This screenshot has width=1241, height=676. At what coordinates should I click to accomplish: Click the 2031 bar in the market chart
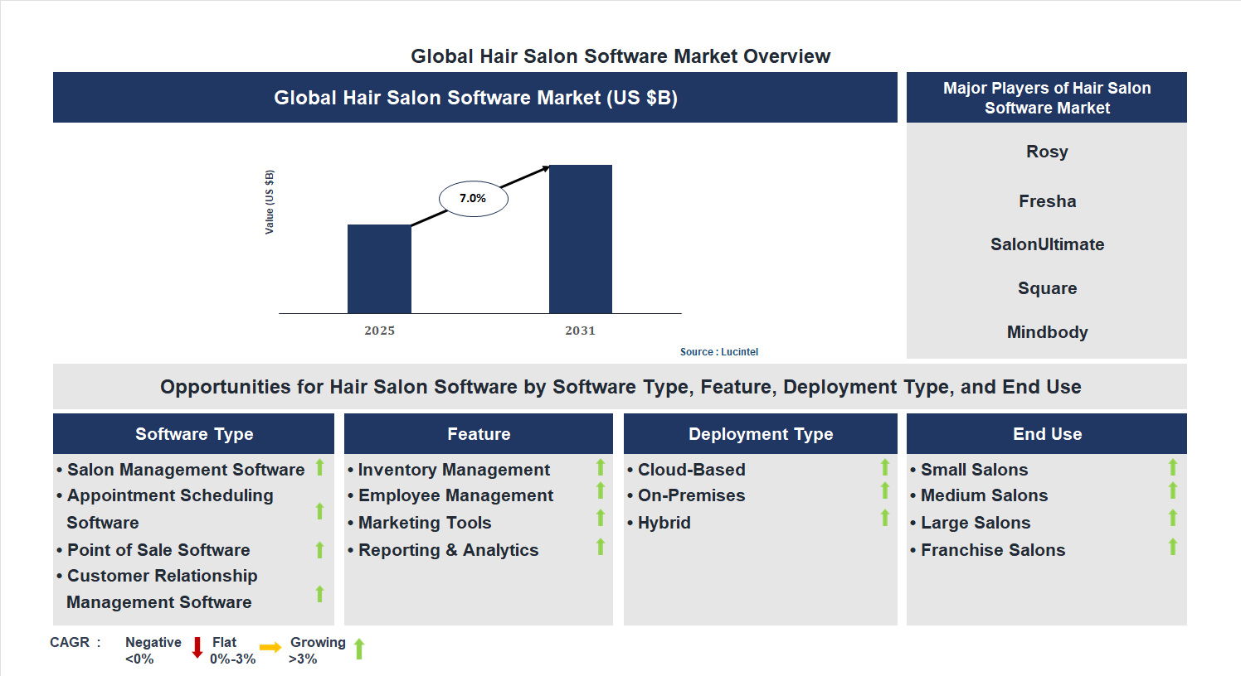click(580, 239)
